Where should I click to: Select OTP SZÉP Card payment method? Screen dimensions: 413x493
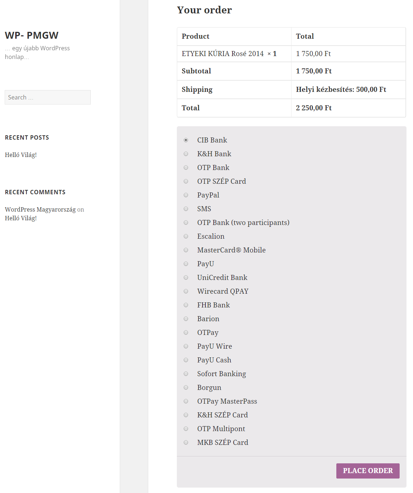(x=186, y=181)
